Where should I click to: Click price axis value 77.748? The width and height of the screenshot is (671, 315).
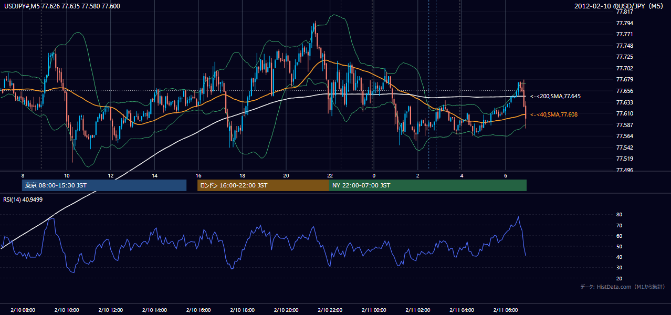[624, 46]
